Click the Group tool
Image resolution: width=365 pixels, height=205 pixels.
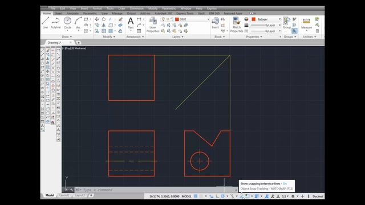tap(286, 23)
